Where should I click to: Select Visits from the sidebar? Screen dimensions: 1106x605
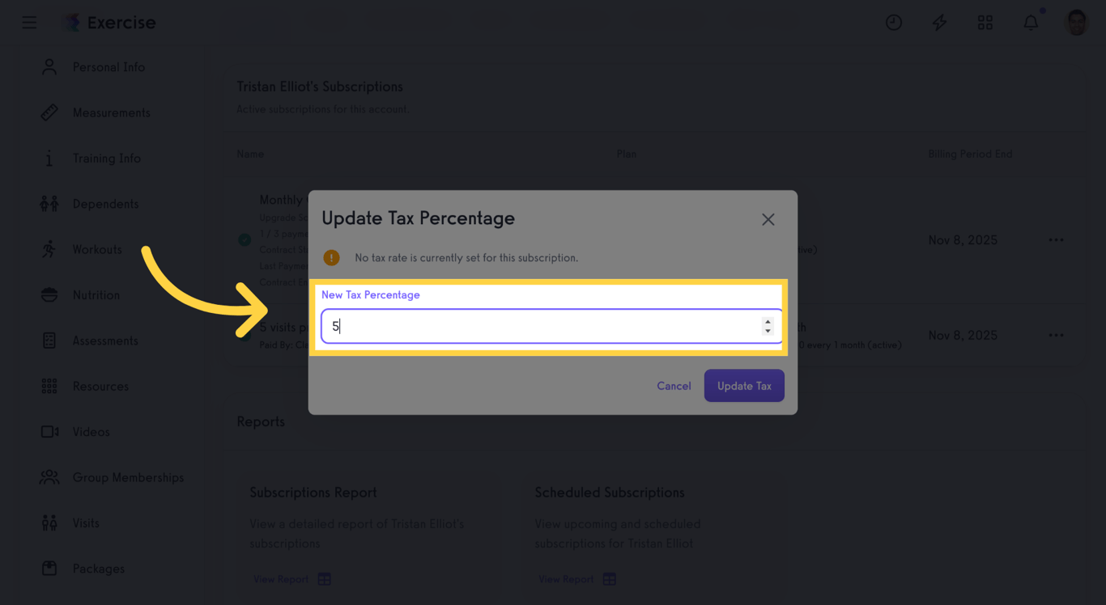pyautogui.click(x=87, y=522)
